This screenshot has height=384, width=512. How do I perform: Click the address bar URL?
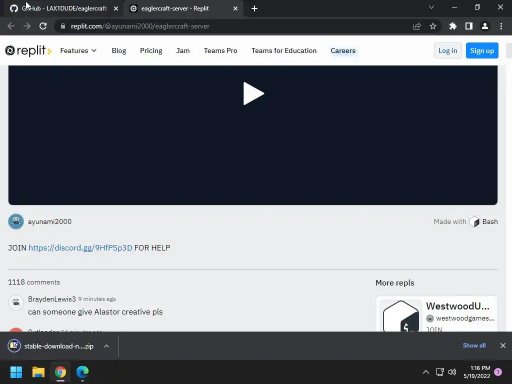pos(140,26)
